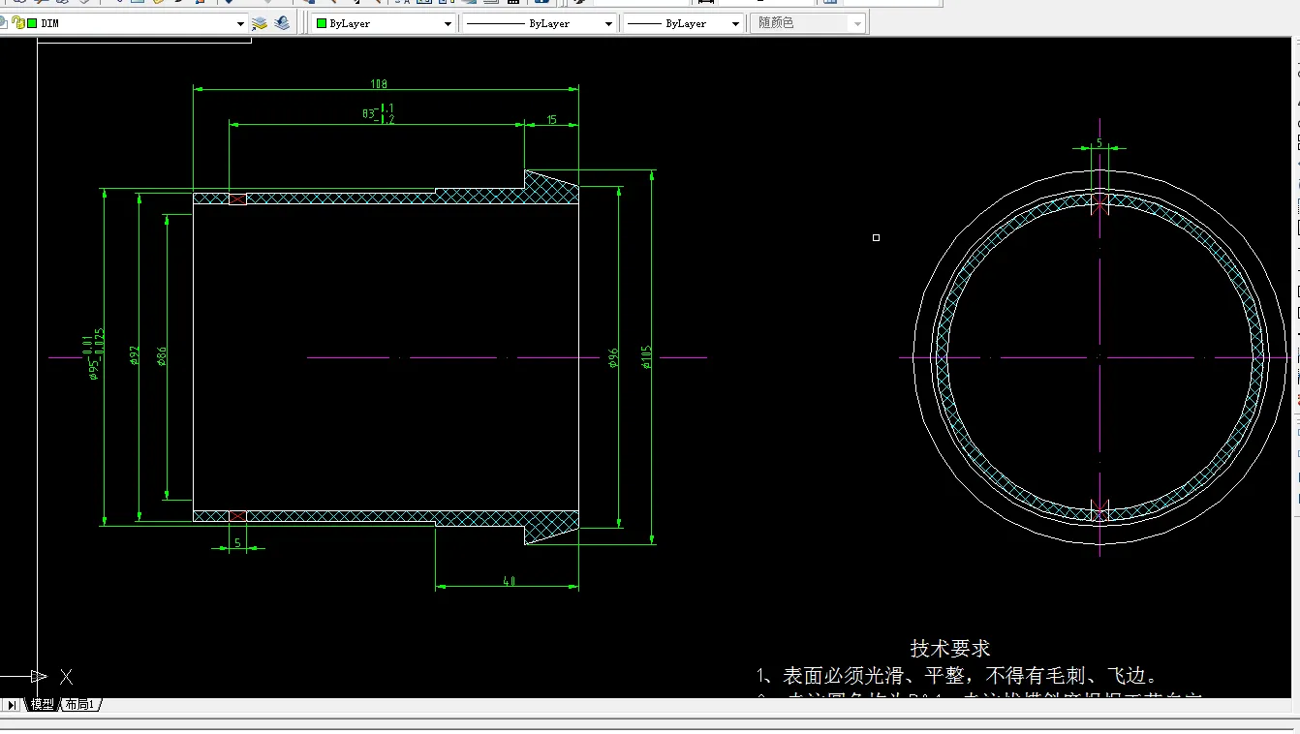Select the ø105 diameter dimension text

coord(646,356)
